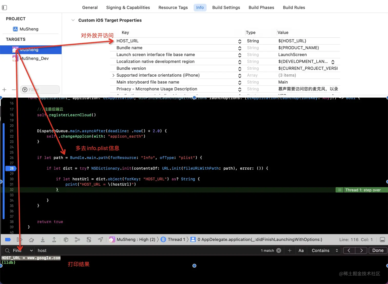Open the Debug View Hierarchy icon

[x=66, y=240]
